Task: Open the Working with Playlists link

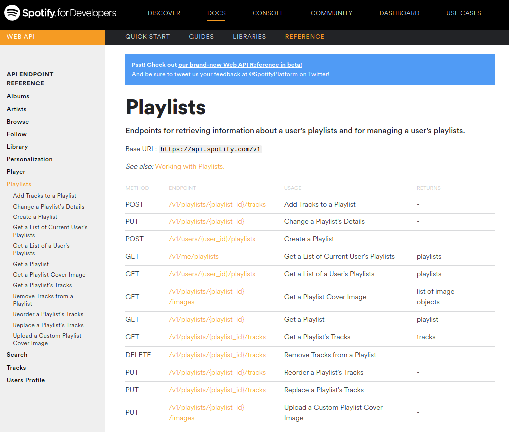Action: tap(190, 166)
